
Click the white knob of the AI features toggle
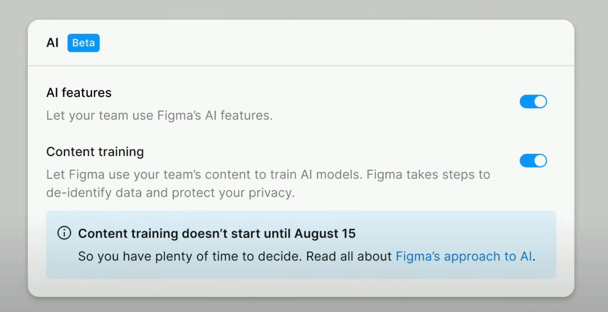(540, 102)
